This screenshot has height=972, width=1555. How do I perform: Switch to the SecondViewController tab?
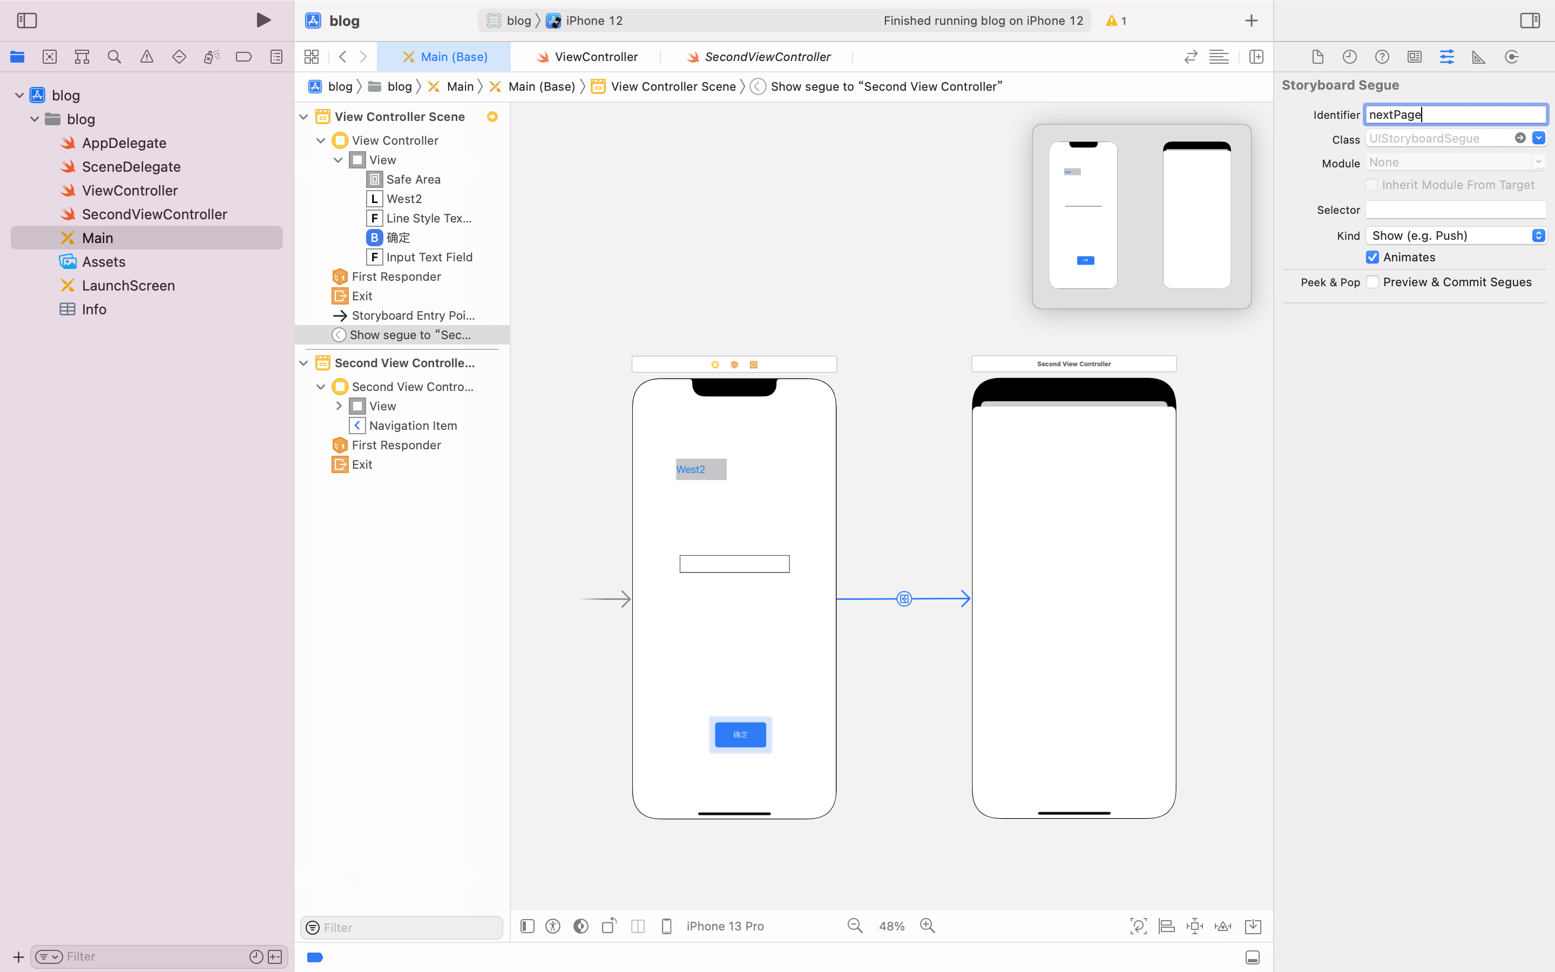tap(767, 57)
